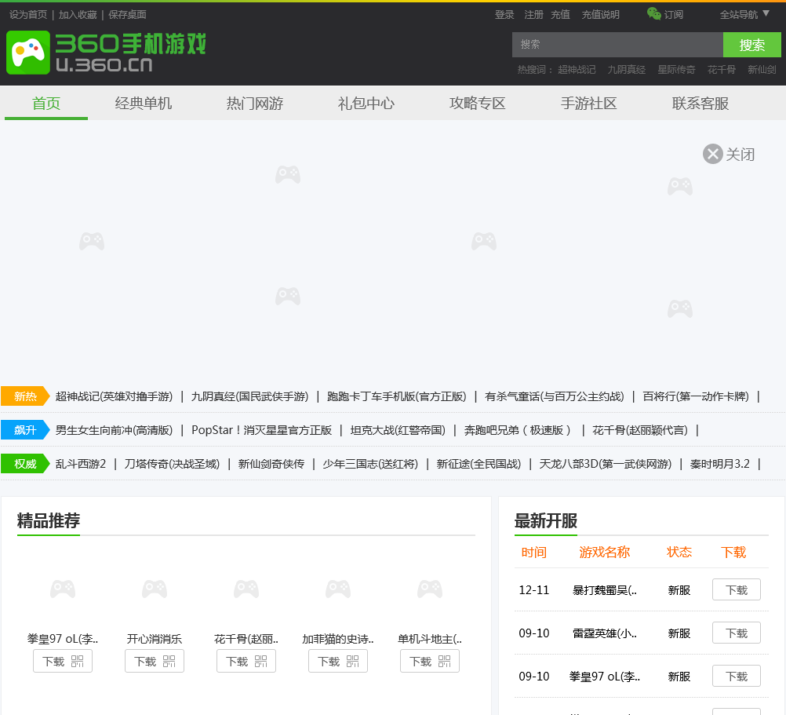Click the green 搜索 button
This screenshot has width=786, height=715.
pyautogui.click(x=752, y=45)
